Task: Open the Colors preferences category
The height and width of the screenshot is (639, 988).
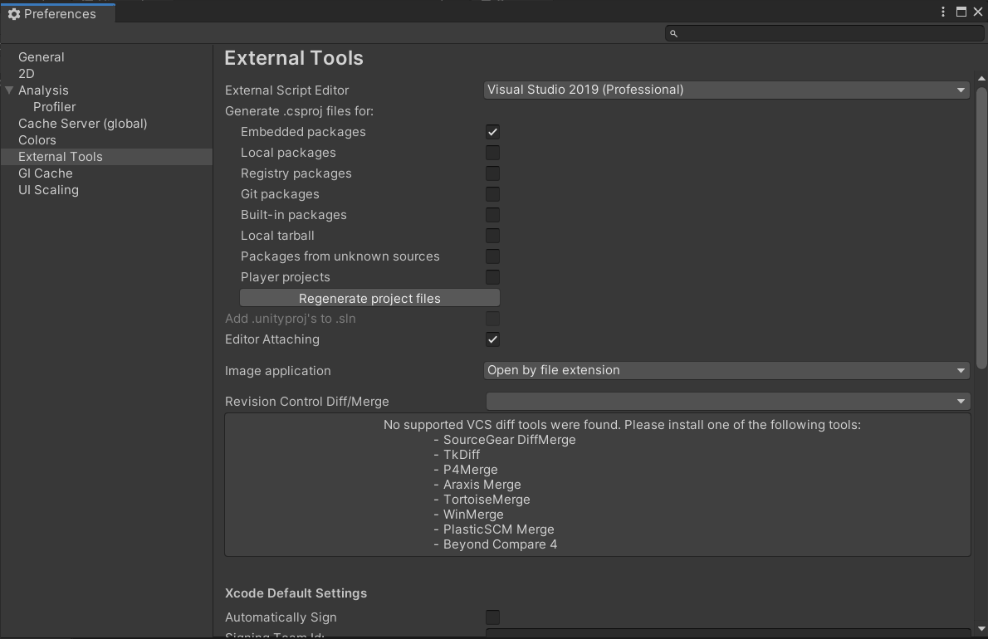Action: point(37,140)
